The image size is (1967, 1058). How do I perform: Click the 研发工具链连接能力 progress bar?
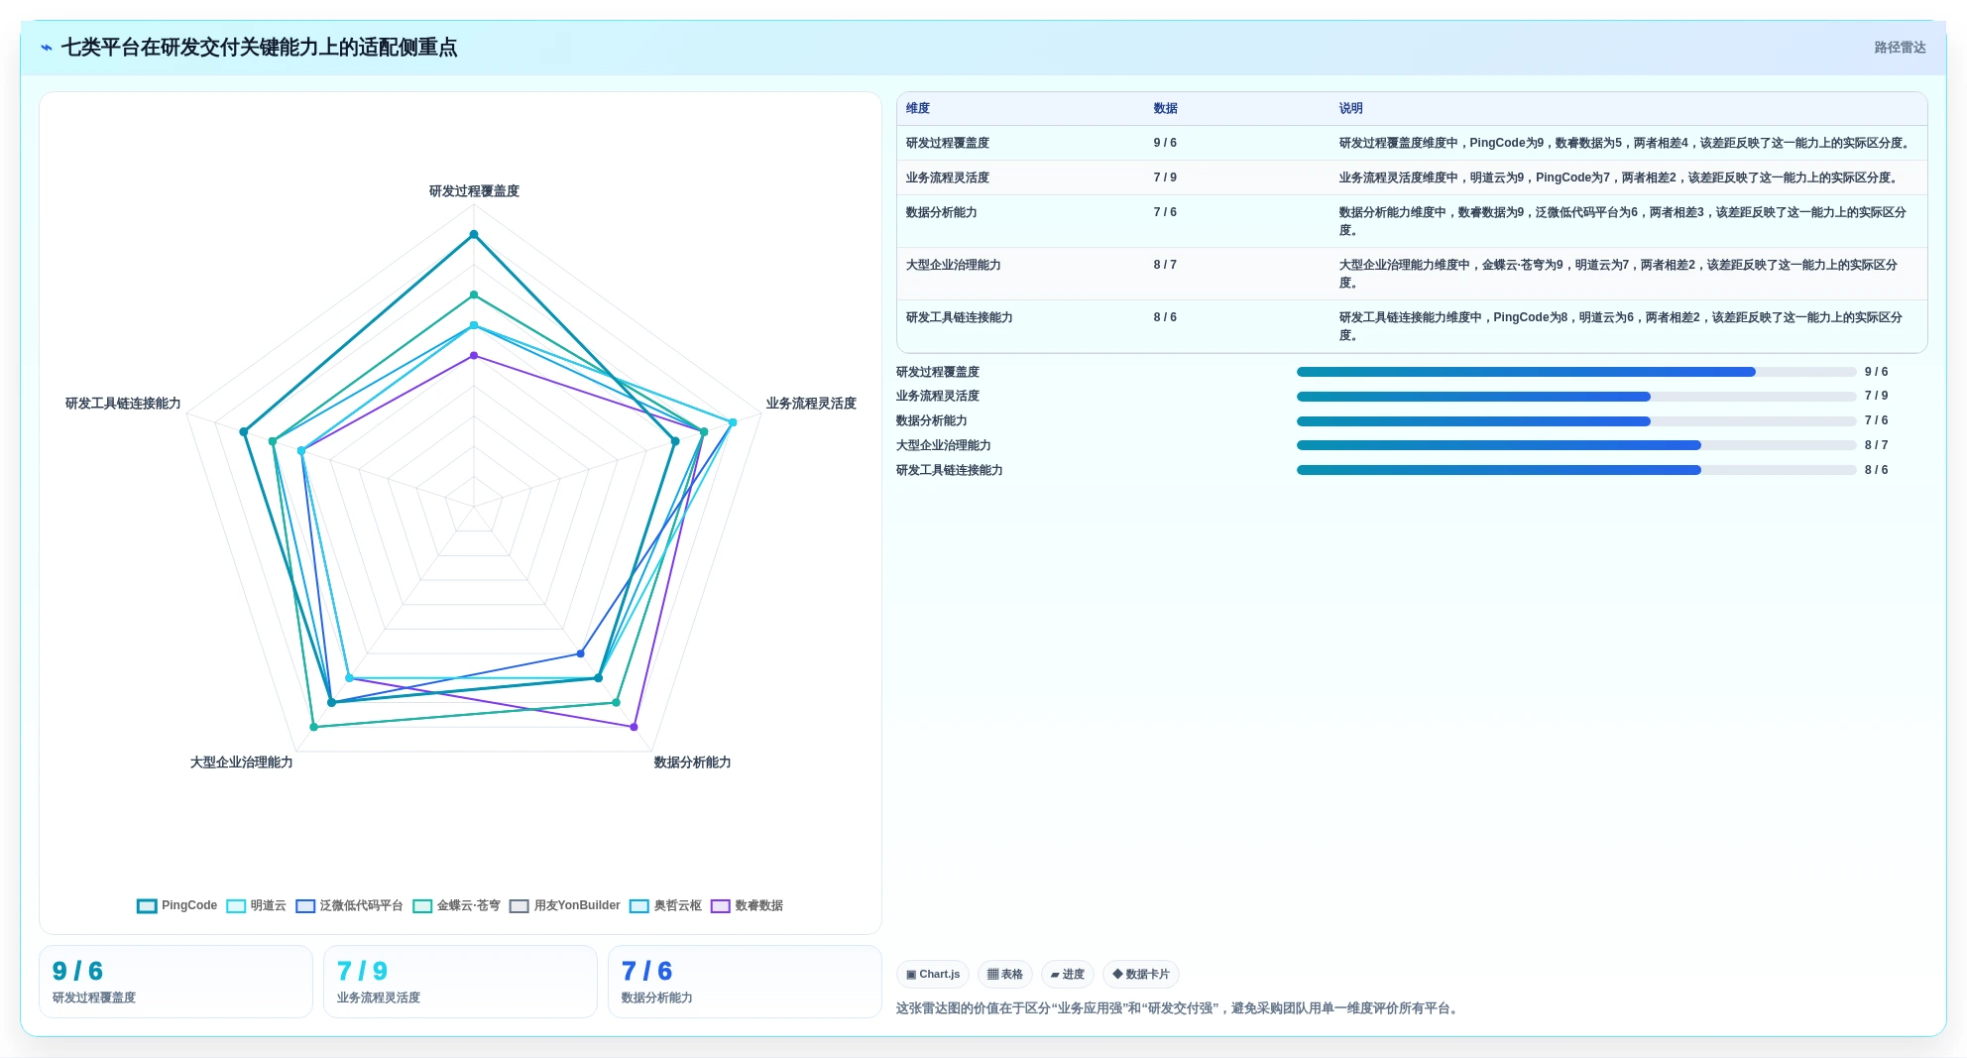pos(1576,470)
